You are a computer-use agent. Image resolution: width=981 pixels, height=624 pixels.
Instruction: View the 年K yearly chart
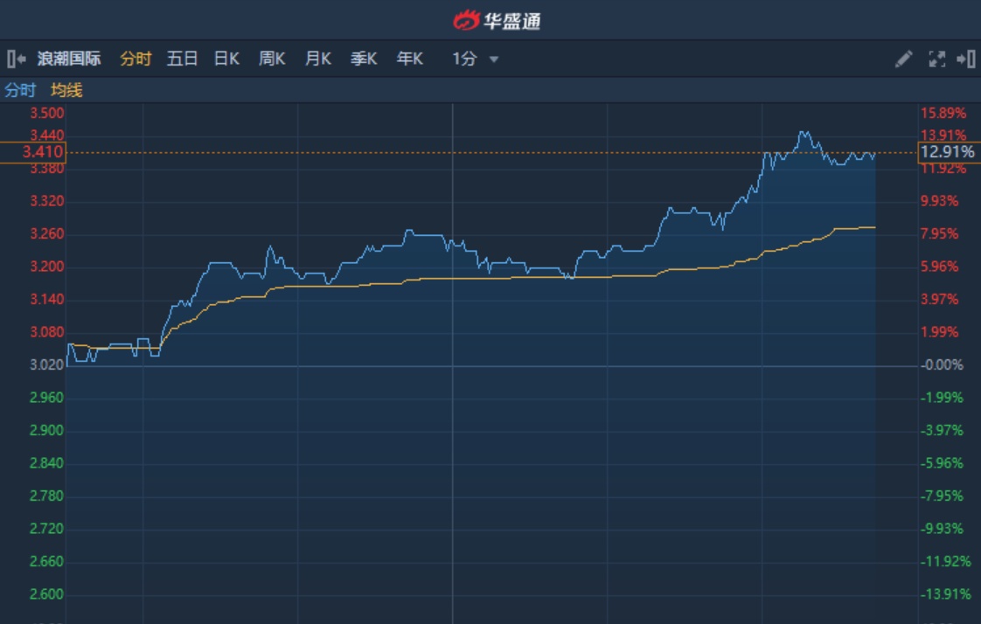coord(409,59)
